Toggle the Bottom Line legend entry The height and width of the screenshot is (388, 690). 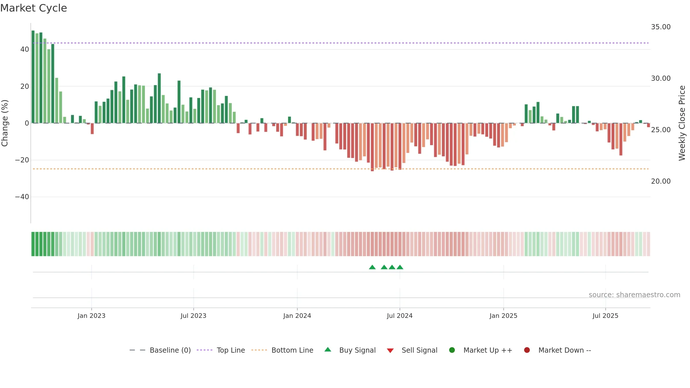pyautogui.click(x=292, y=350)
